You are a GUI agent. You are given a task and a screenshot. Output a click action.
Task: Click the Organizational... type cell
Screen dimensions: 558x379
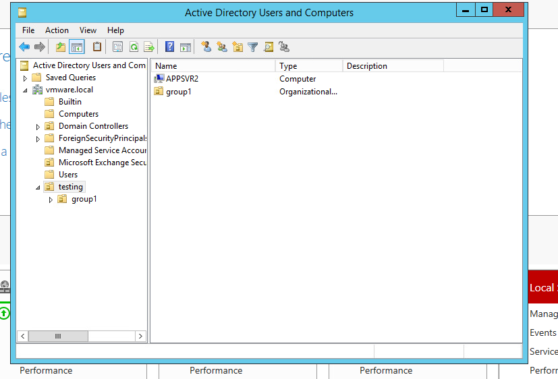(x=308, y=92)
